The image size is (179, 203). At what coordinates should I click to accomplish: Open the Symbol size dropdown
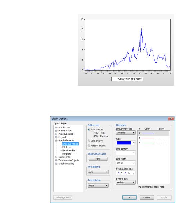click(126, 183)
